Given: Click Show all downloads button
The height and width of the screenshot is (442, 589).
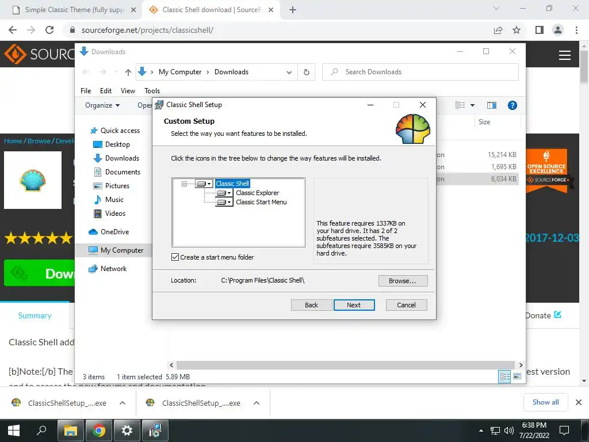Looking at the screenshot, I should [545, 402].
